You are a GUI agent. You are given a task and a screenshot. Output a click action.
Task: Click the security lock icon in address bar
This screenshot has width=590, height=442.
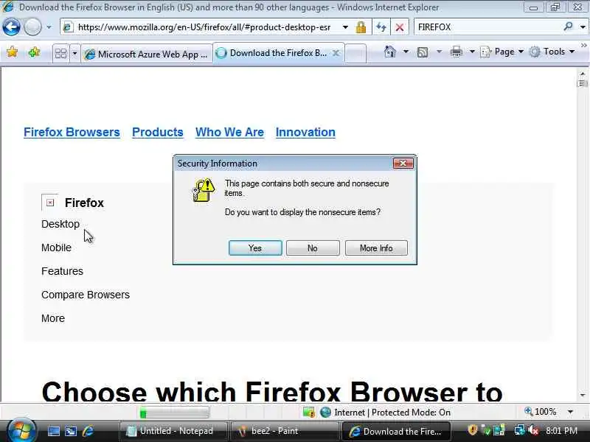pyautogui.click(x=361, y=27)
